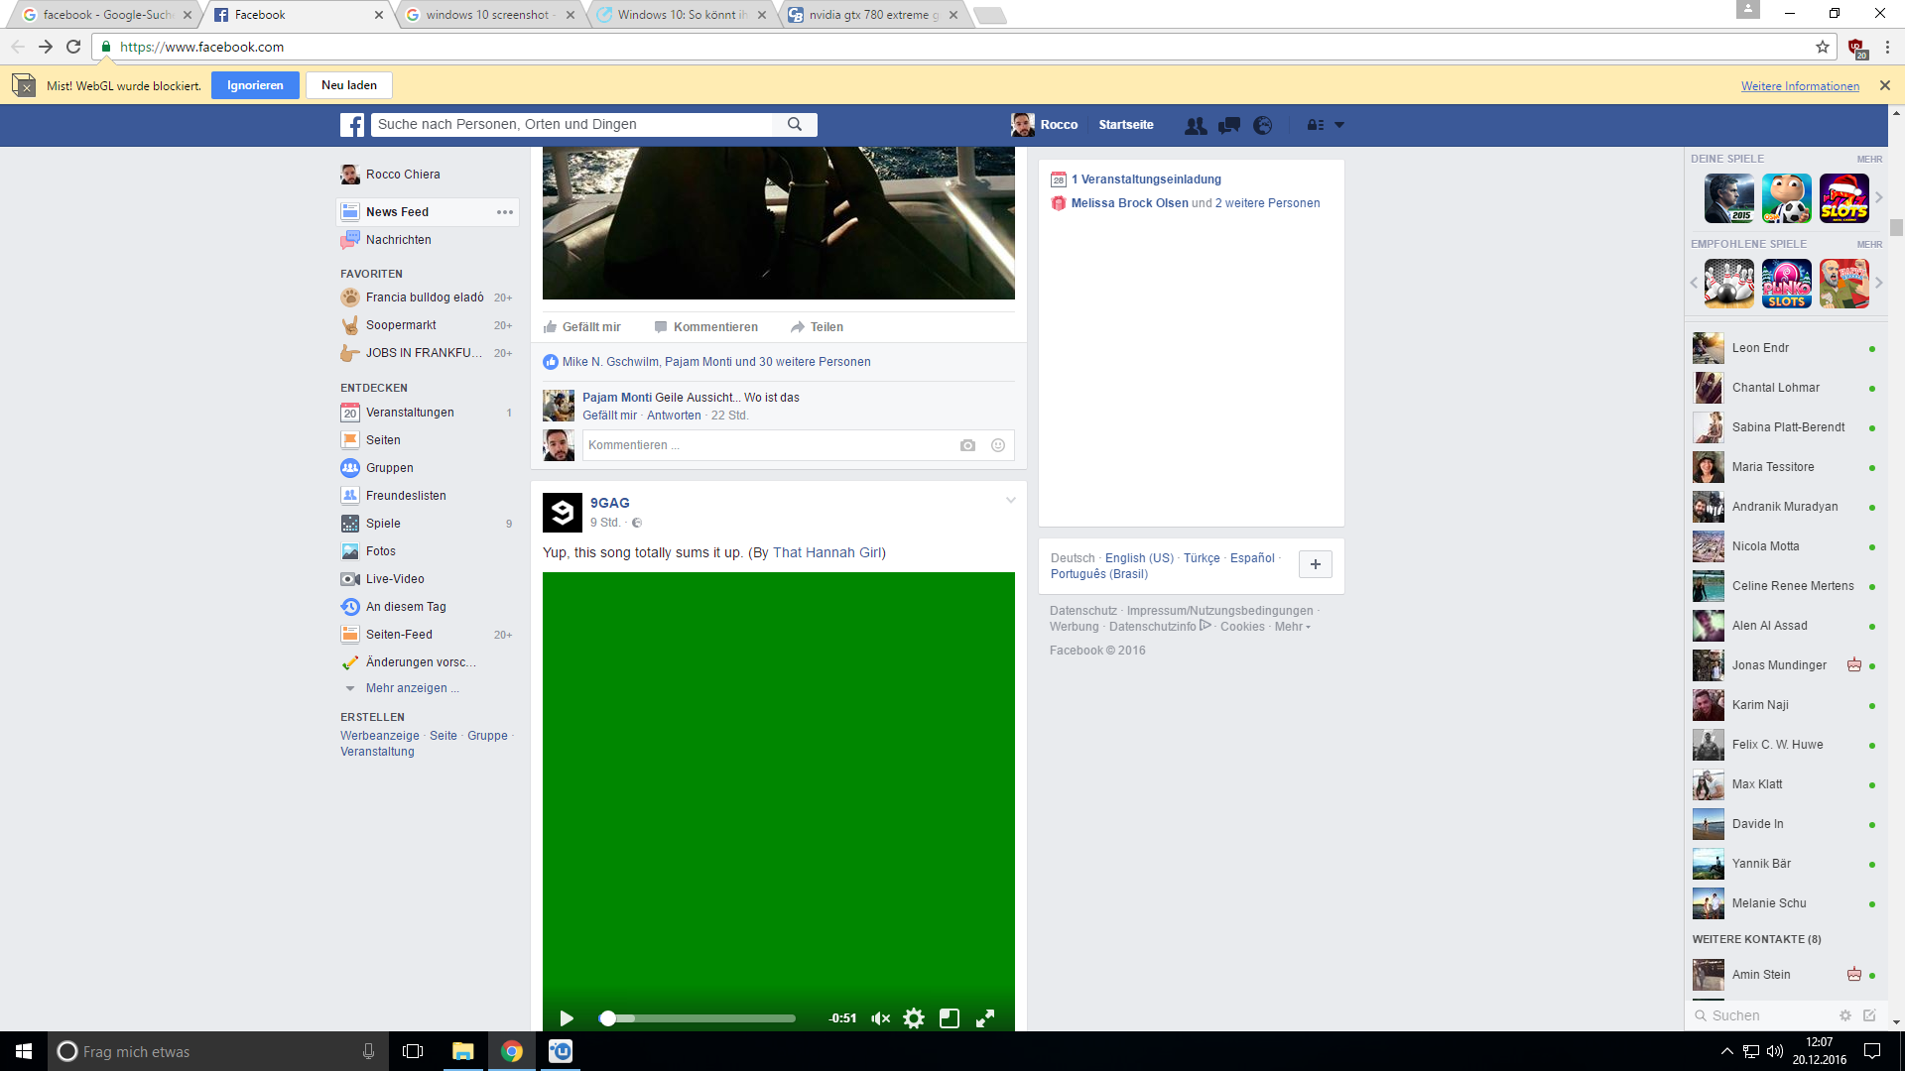Image resolution: width=1905 pixels, height=1071 pixels.
Task: Open Messages icon in top bar
Action: click(1229, 125)
